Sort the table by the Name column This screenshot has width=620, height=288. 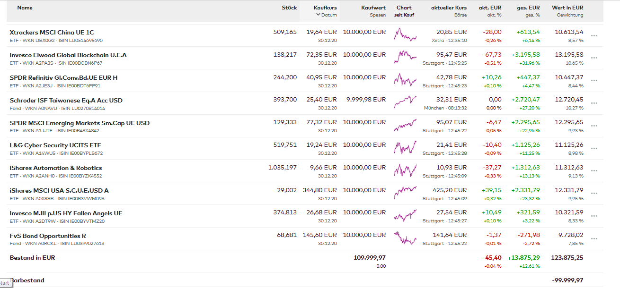point(25,8)
